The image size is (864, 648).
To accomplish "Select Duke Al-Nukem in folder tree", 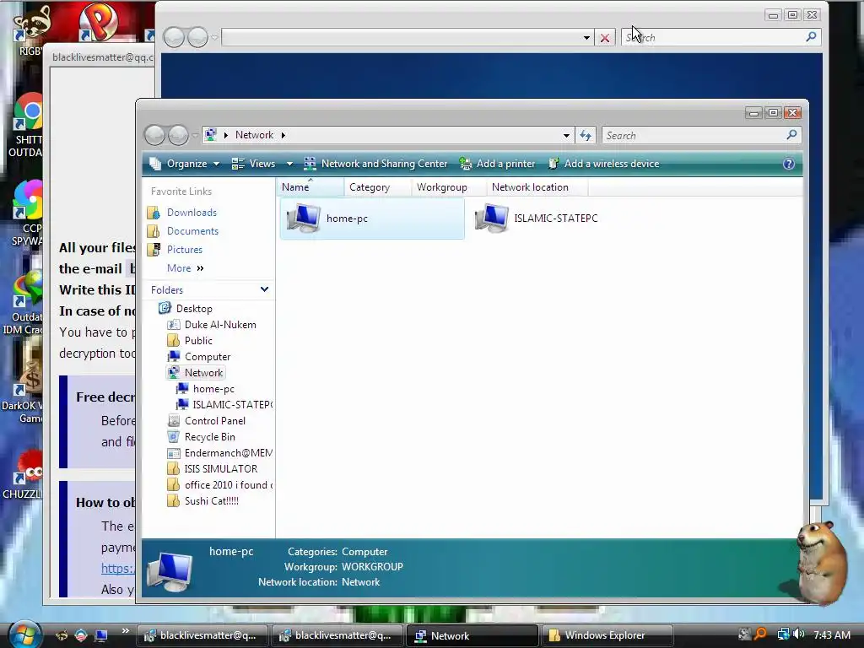I will (x=220, y=325).
